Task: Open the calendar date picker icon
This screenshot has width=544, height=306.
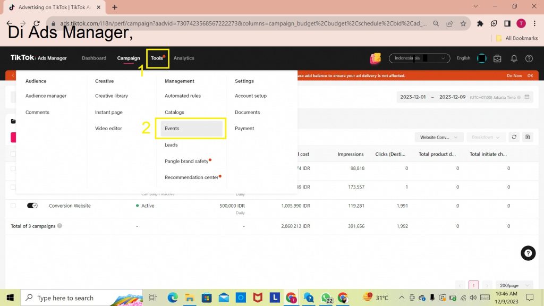Action: [x=526, y=97]
